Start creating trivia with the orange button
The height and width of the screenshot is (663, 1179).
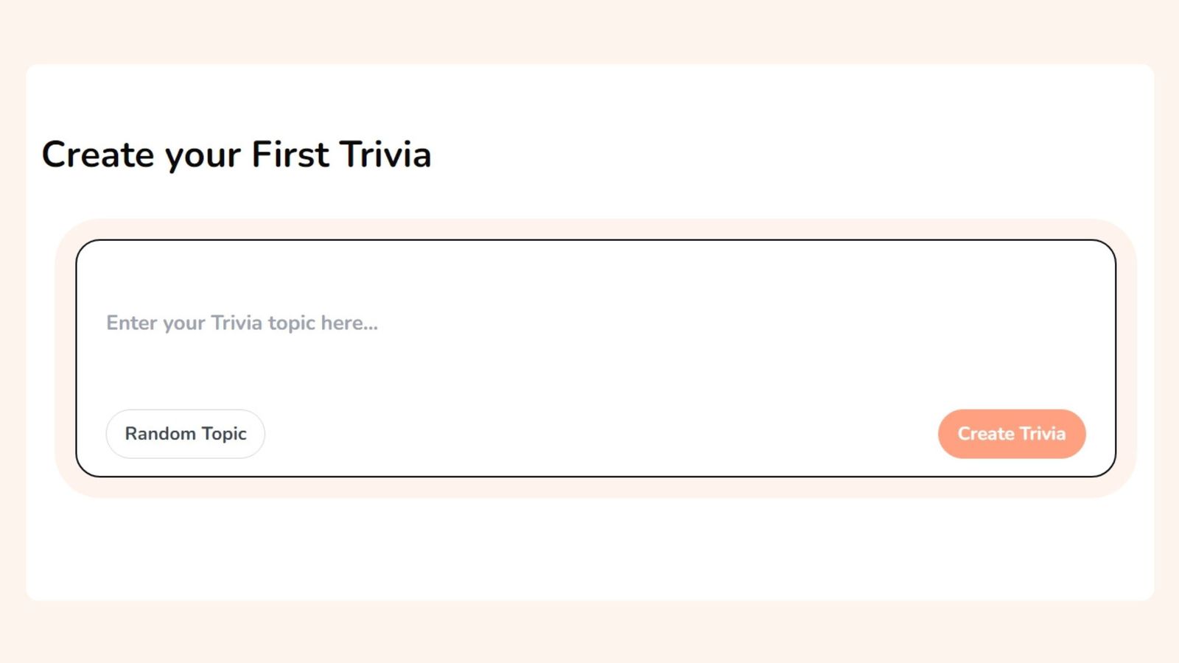coord(1011,434)
